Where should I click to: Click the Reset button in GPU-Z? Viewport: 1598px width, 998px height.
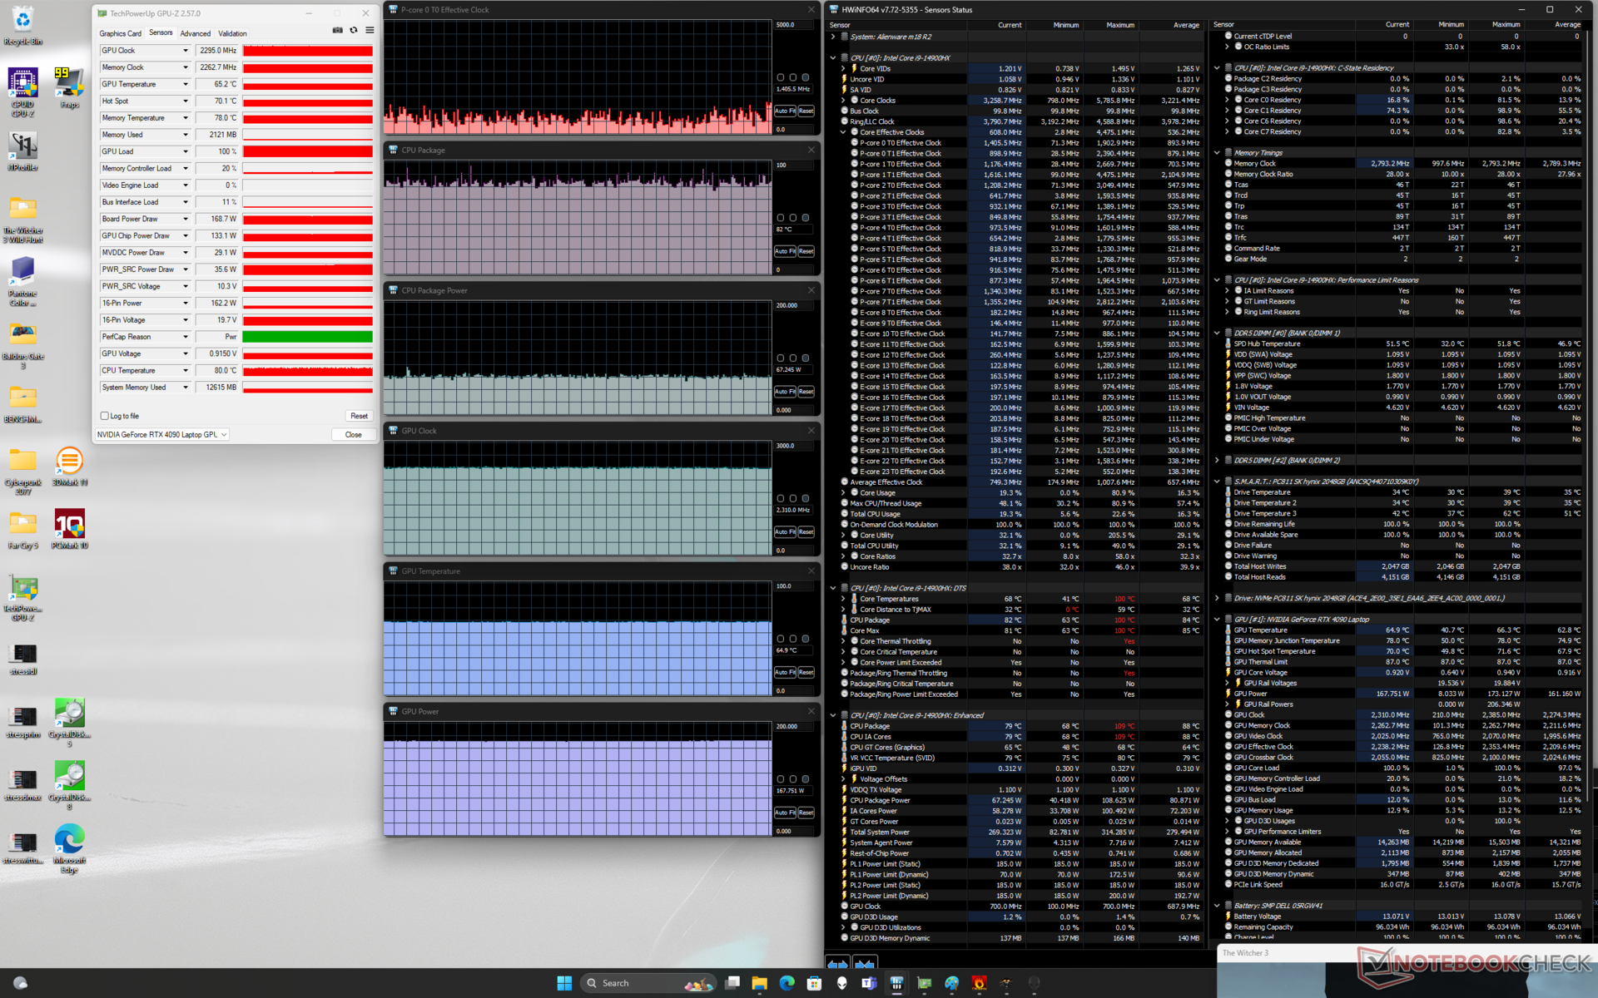[359, 416]
